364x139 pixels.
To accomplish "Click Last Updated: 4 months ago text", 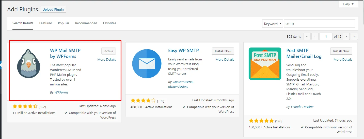I will coord(213,100).
